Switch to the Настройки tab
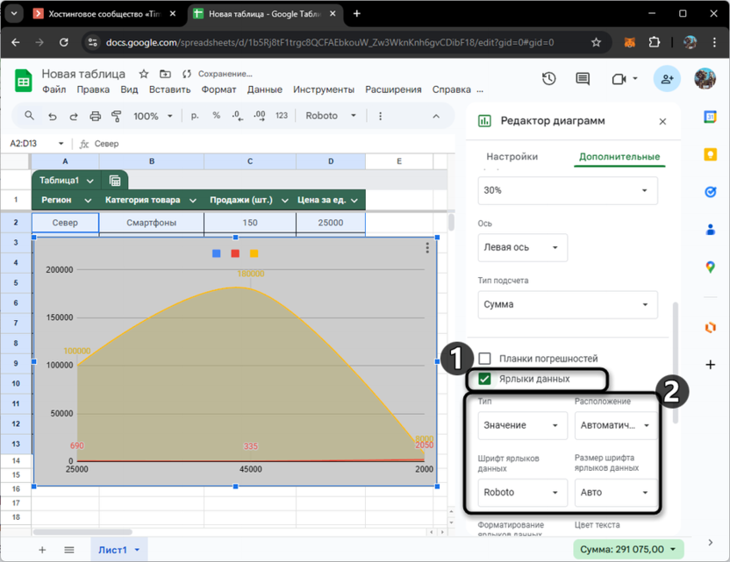Image resolution: width=730 pixels, height=562 pixels. click(512, 157)
